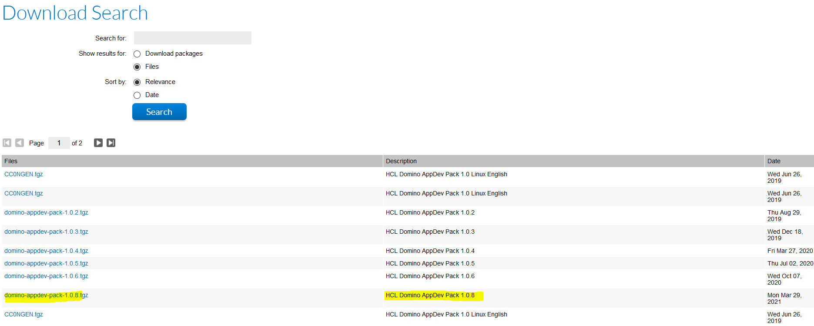Image resolution: width=814 pixels, height=326 pixels.
Task: Click the Date column header
Action: [789, 161]
